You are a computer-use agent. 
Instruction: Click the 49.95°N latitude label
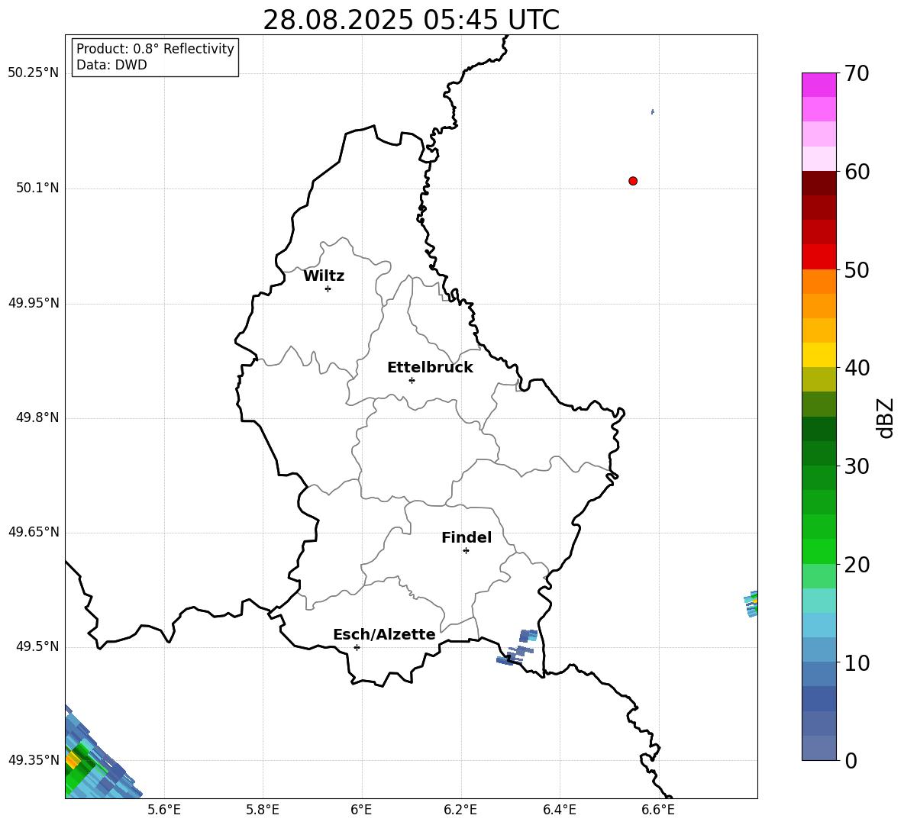(x=33, y=303)
